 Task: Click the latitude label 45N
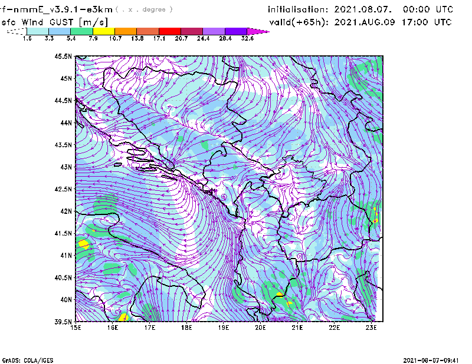point(66,78)
